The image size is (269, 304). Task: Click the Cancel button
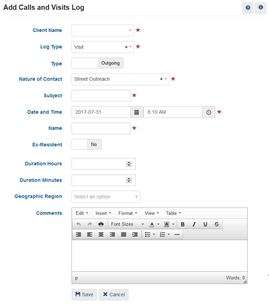point(114,295)
